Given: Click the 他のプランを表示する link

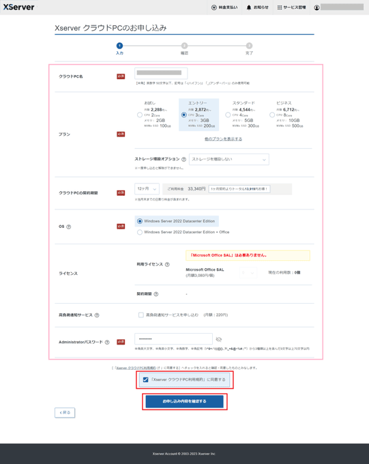Looking at the screenshot, I should point(224,139).
